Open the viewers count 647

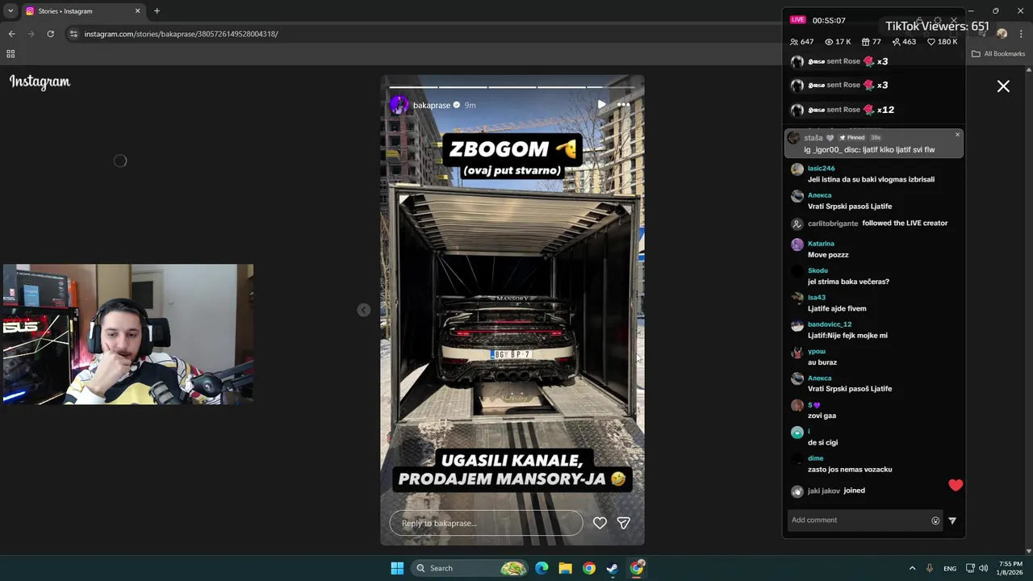pos(802,42)
